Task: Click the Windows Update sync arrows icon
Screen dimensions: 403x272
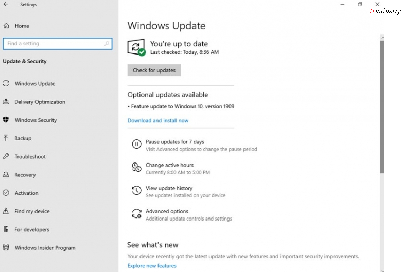Action: pos(6,83)
